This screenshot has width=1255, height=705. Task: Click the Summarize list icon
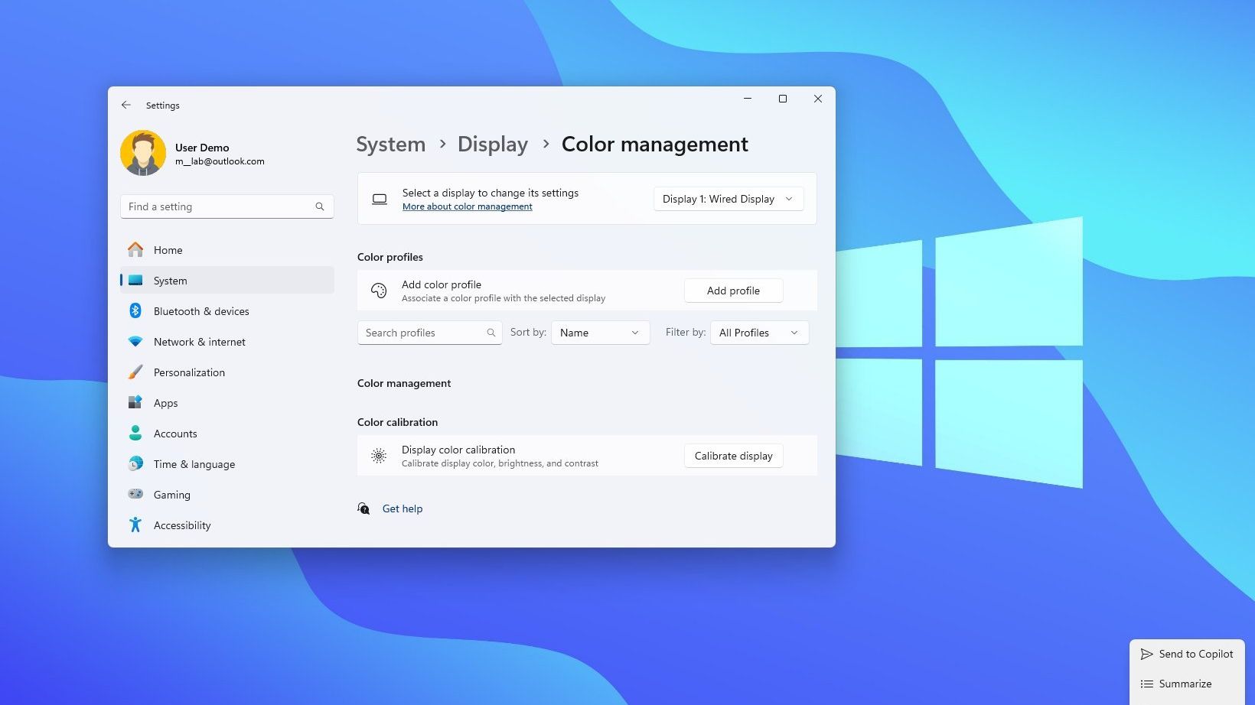point(1146,684)
